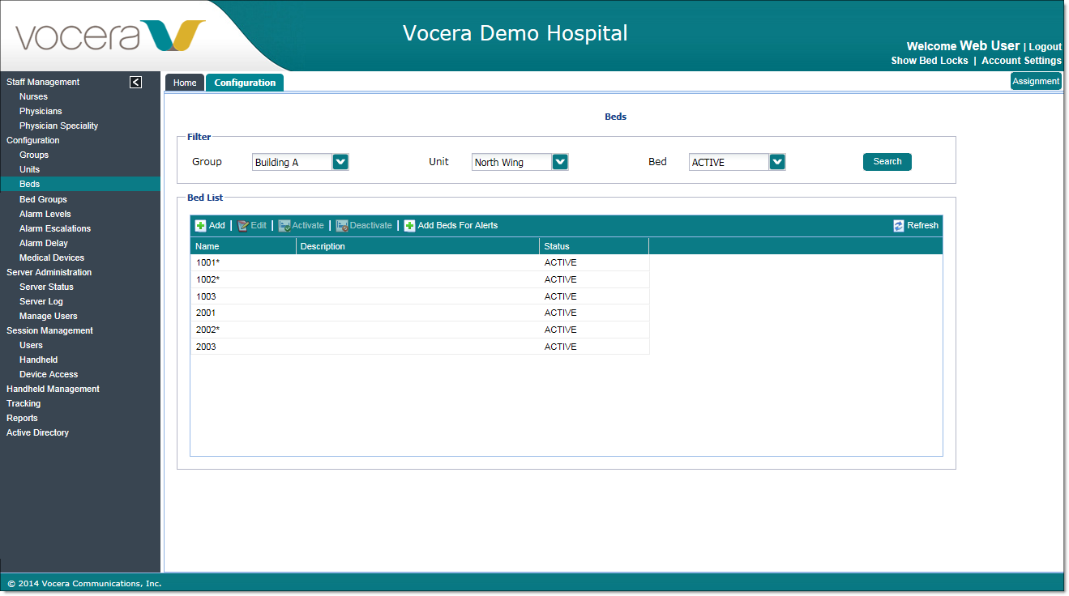Open Handheld under Session Management
1069x596 pixels.
pos(38,360)
